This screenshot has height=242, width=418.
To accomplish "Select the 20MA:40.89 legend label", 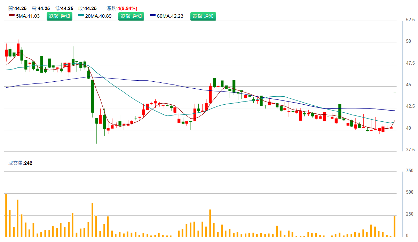I will (99, 16).
